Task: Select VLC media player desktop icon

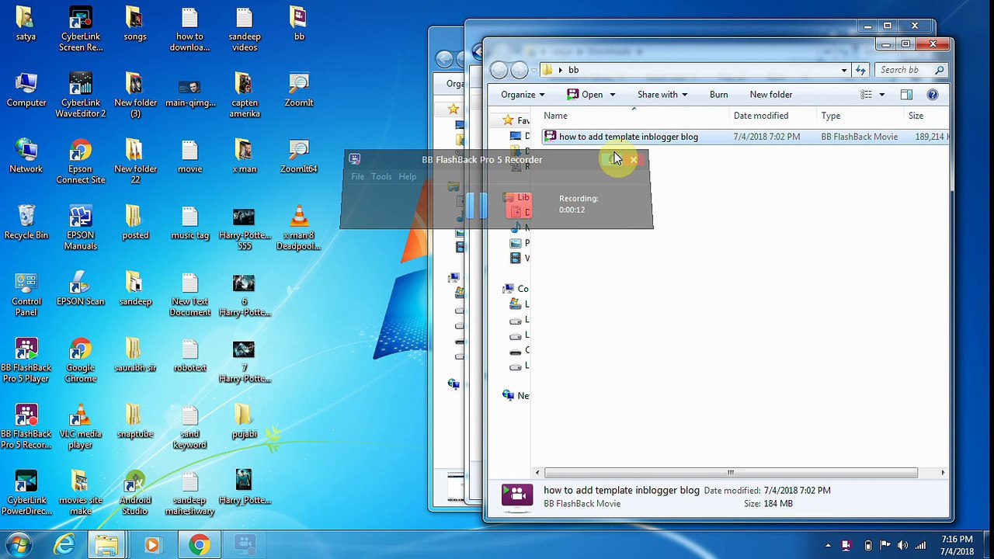Action: point(81,427)
